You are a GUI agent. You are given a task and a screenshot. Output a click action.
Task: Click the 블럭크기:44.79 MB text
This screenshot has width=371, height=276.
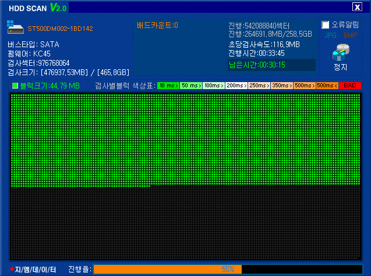pos(50,86)
